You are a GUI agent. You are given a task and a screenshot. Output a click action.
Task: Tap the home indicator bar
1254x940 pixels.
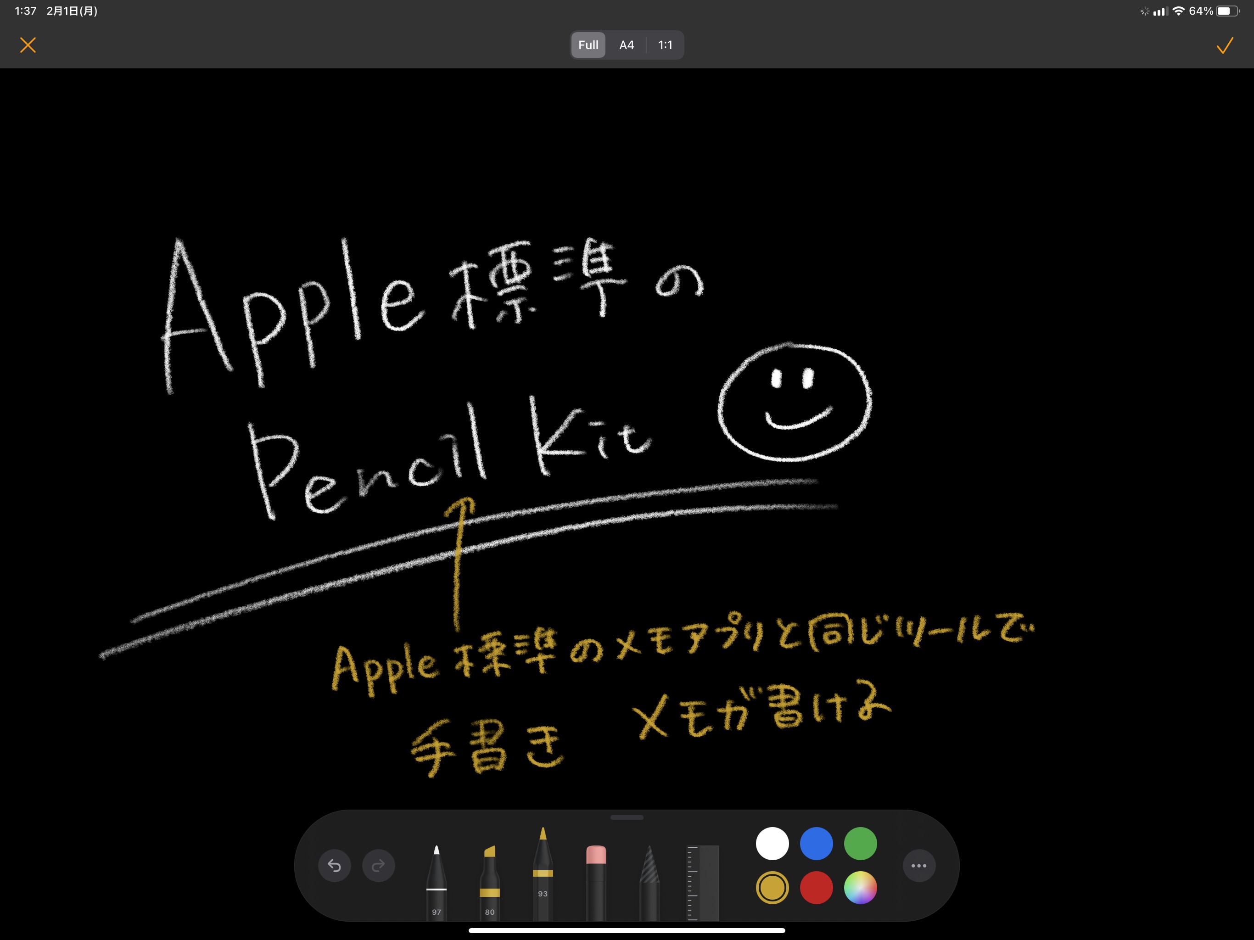pyautogui.click(x=627, y=930)
